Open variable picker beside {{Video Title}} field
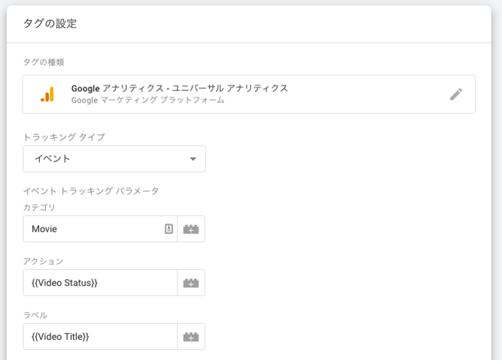This screenshot has width=502, height=360. pyautogui.click(x=191, y=336)
